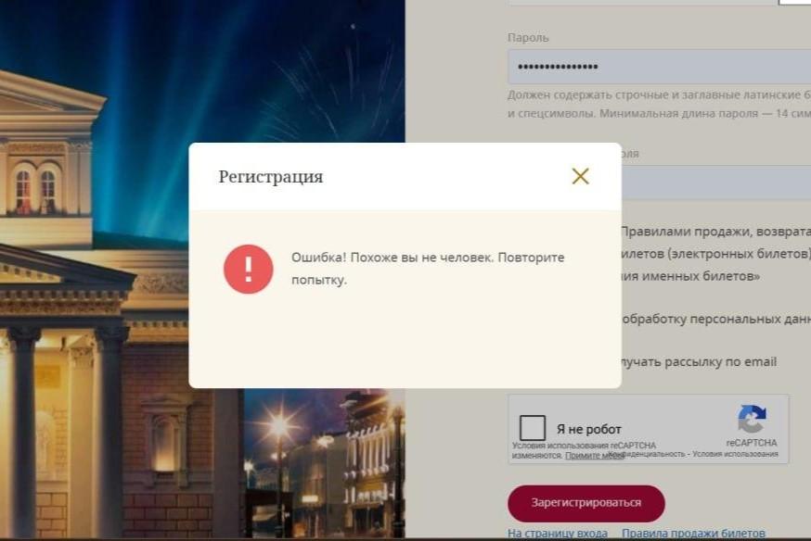Open reCAPTCHA Условия использования link
The height and width of the screenshot is (541, 811).
735,454
